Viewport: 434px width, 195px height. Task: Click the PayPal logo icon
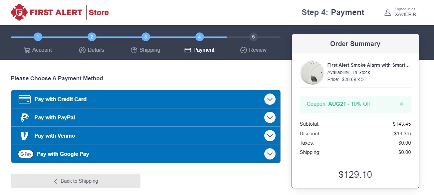pyautogui.click(x=25, y=117)
